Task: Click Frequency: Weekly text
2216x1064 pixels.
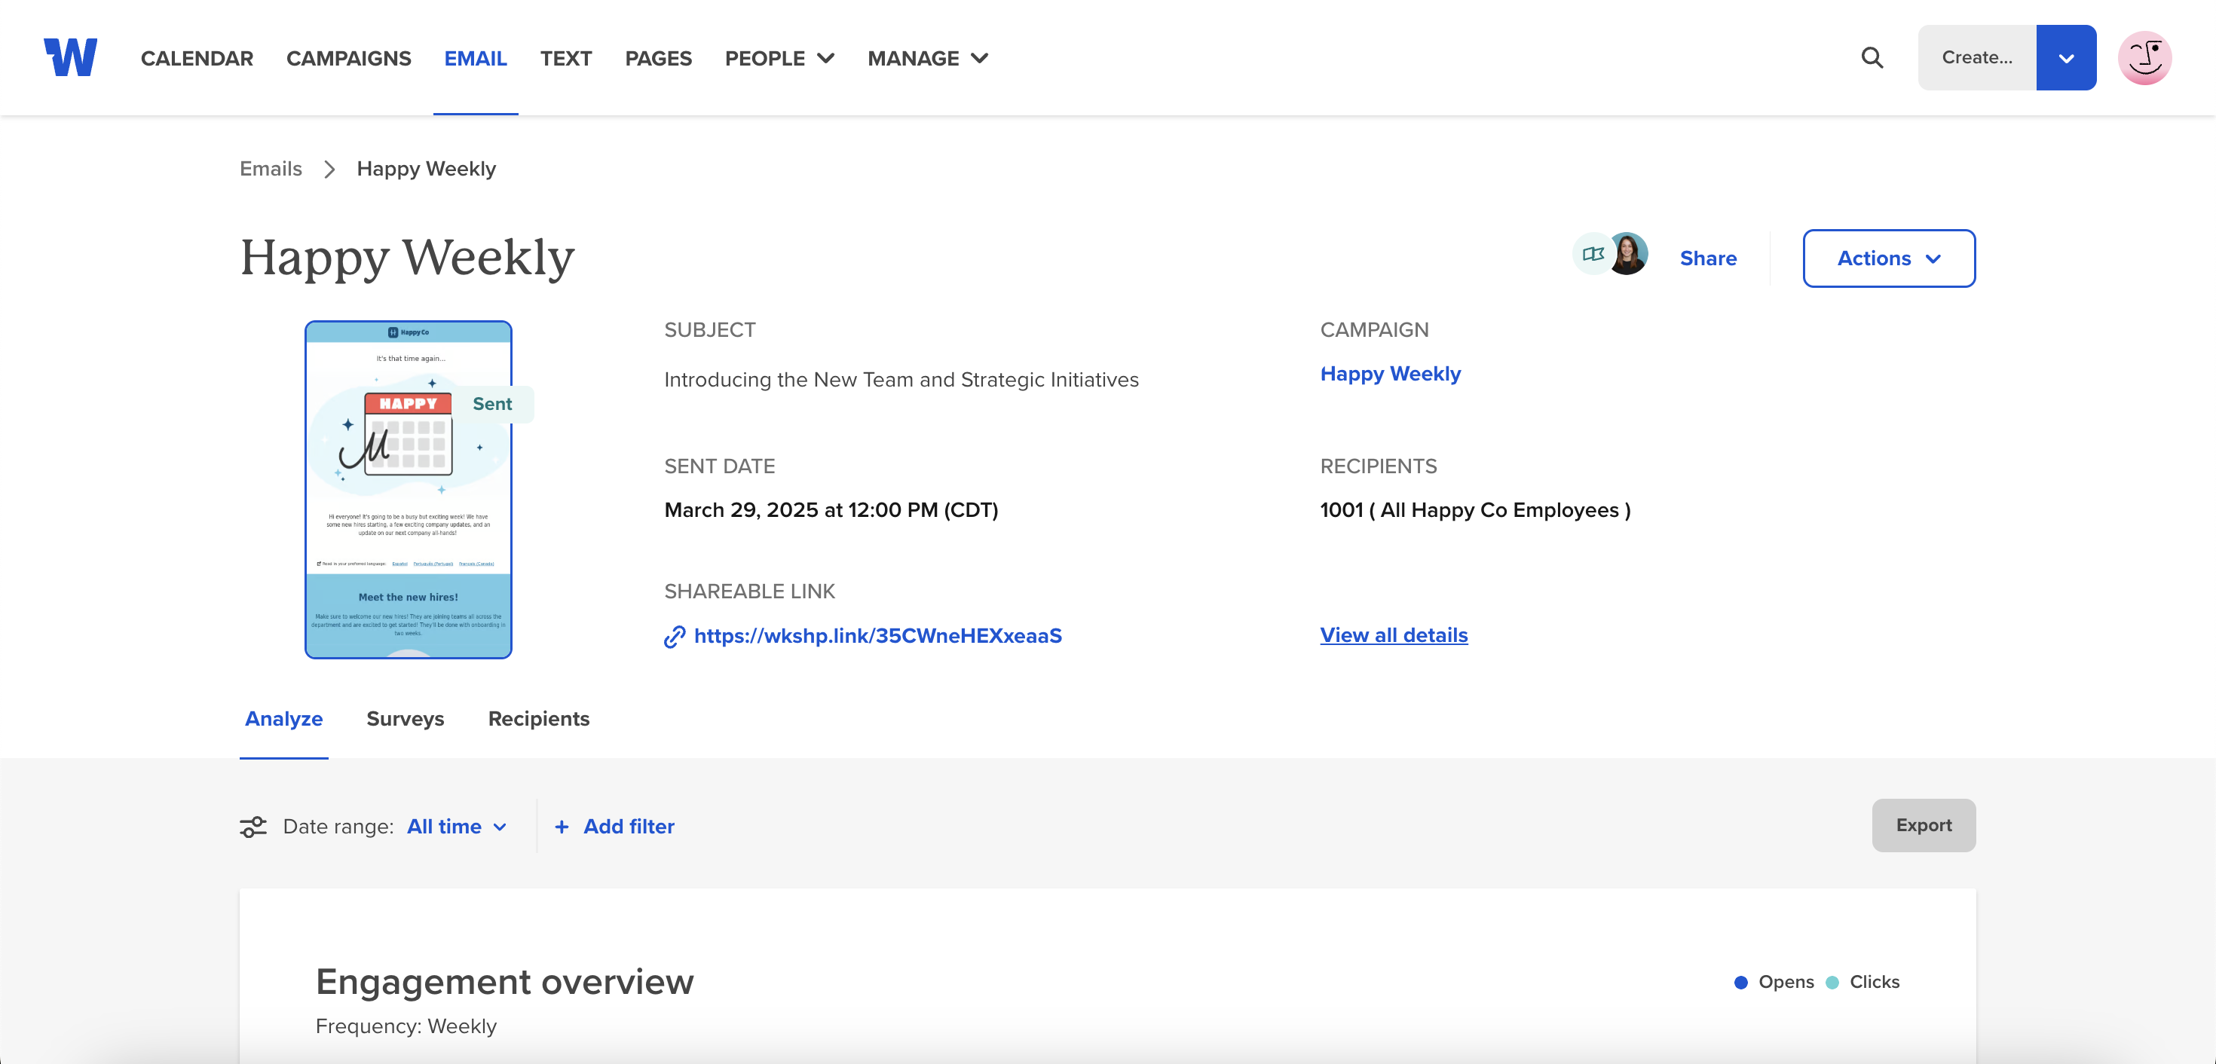Action: coord(406,1026)
